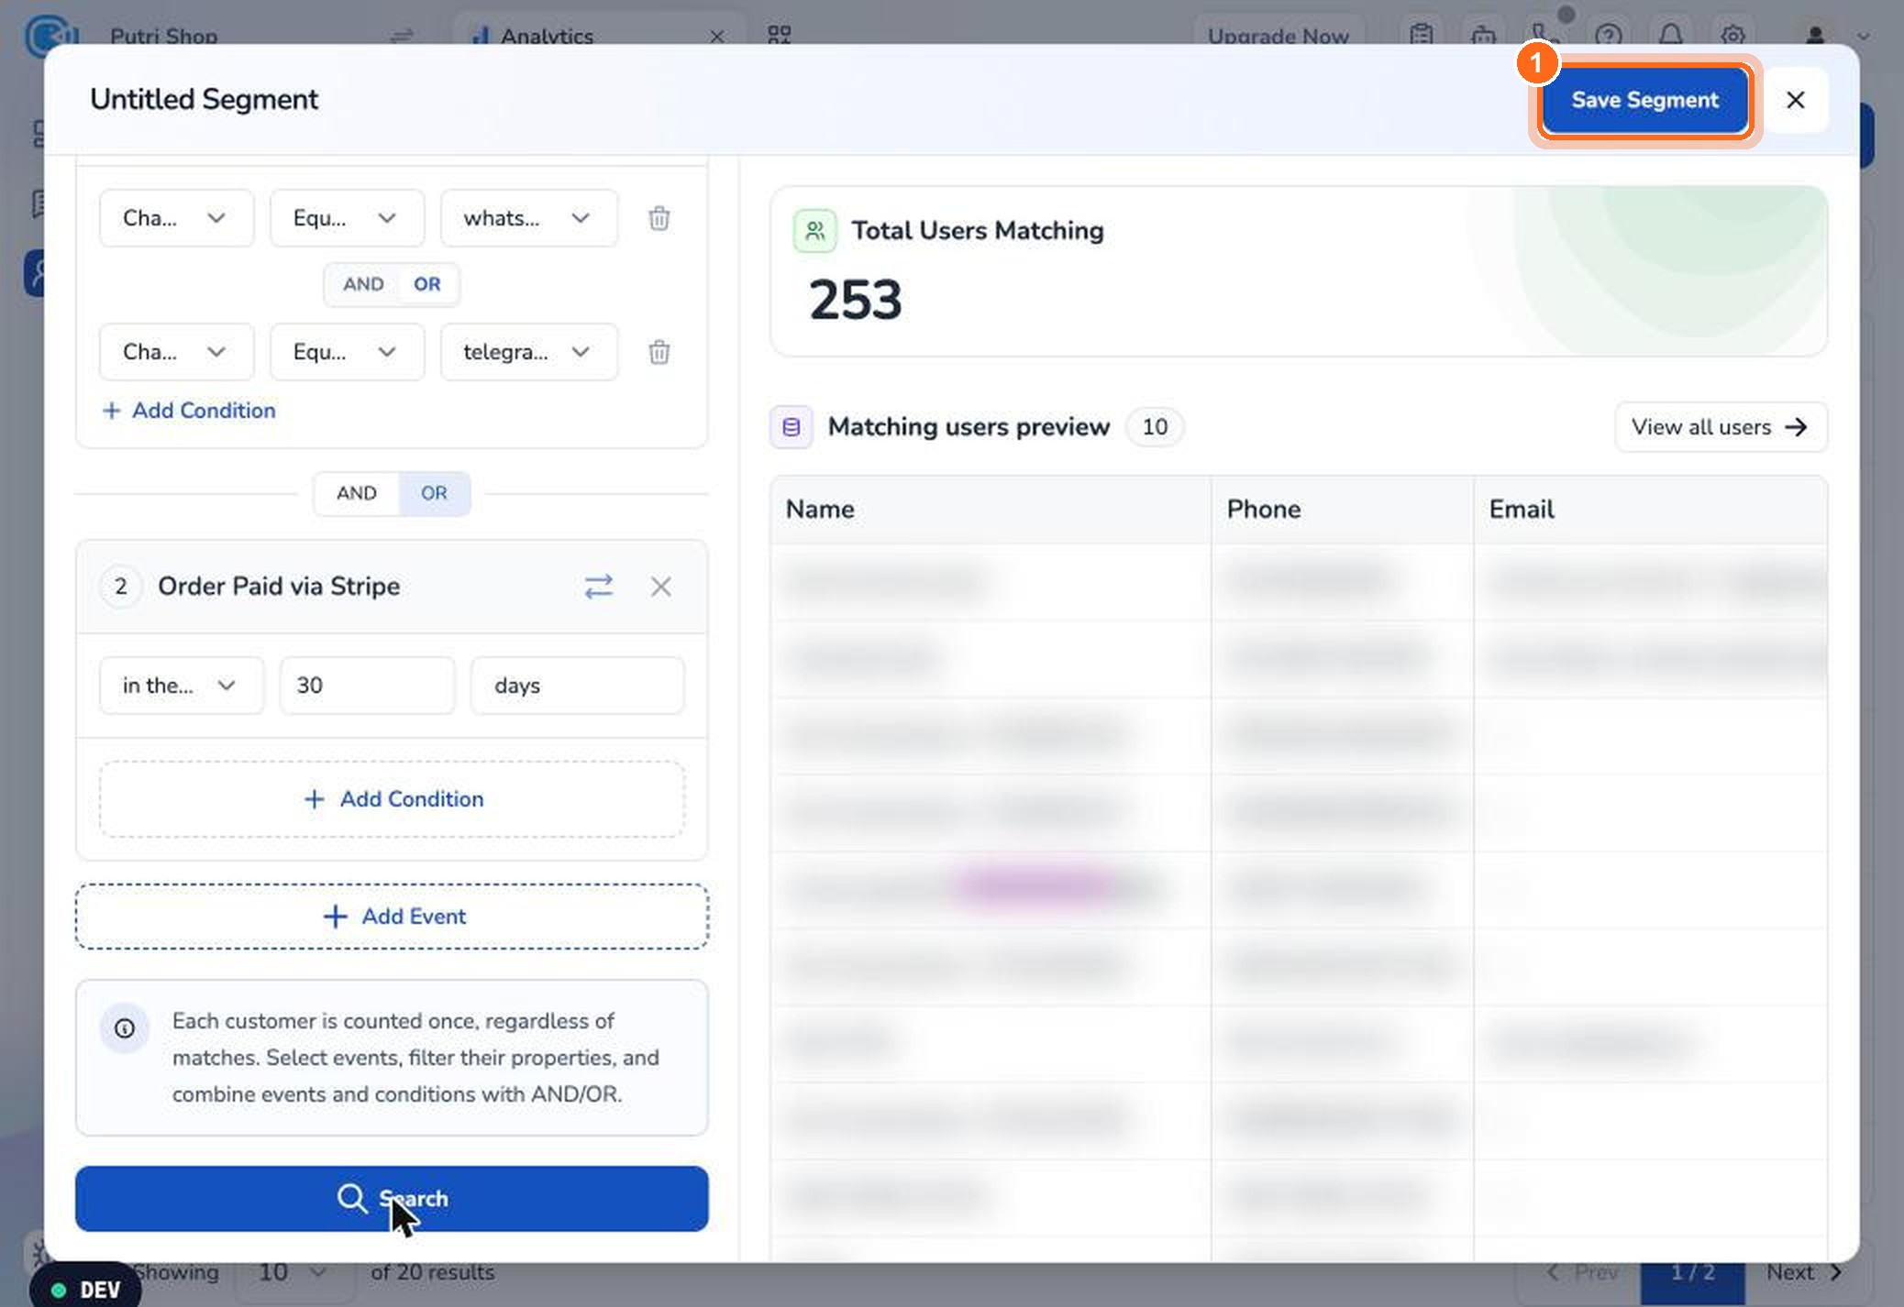
Task: Click the dashed Add Event button
Action: (x=392, y=917)
